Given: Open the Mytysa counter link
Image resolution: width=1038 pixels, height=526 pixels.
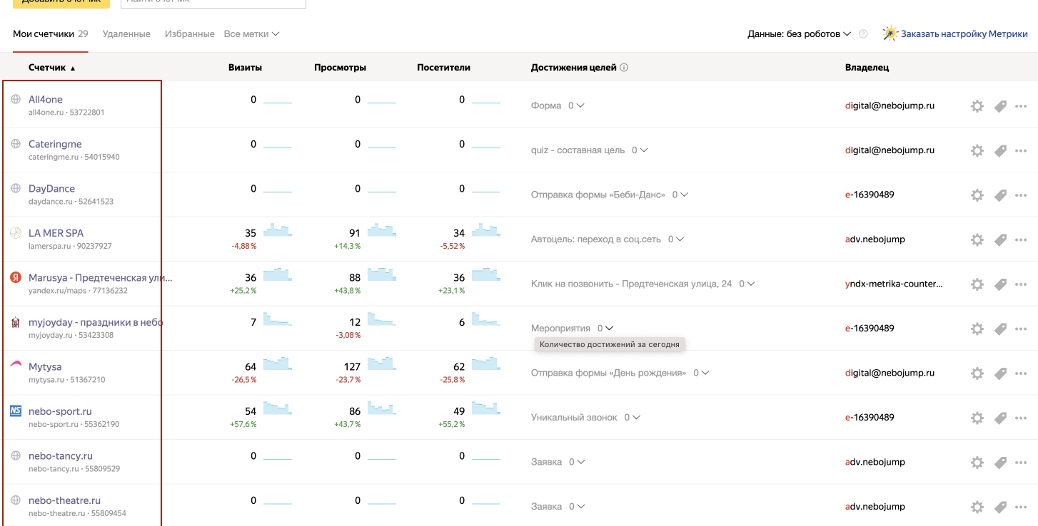Looking at the screenshot, I should 45,367.
